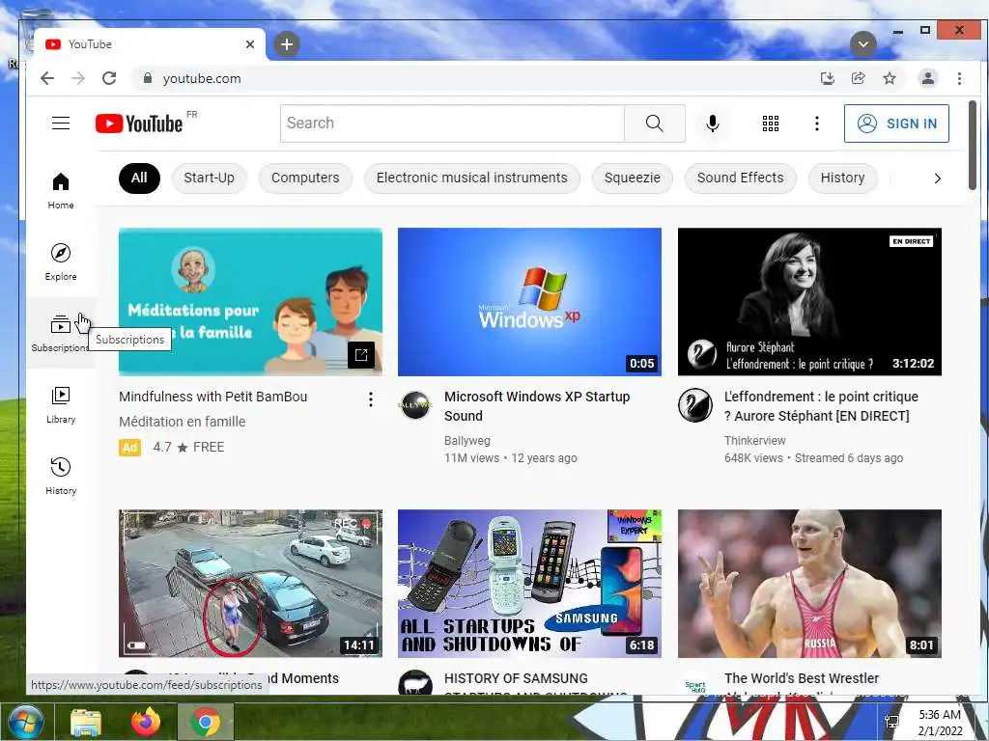Open Chrome profile avatar
Viewport: 989px width, 741px height.
click(x=928, y=78)
